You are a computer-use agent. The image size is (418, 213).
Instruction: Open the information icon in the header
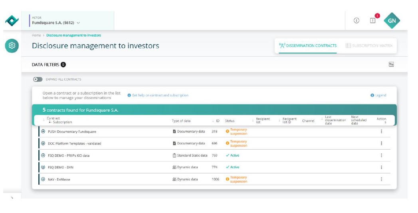[357, 21]
